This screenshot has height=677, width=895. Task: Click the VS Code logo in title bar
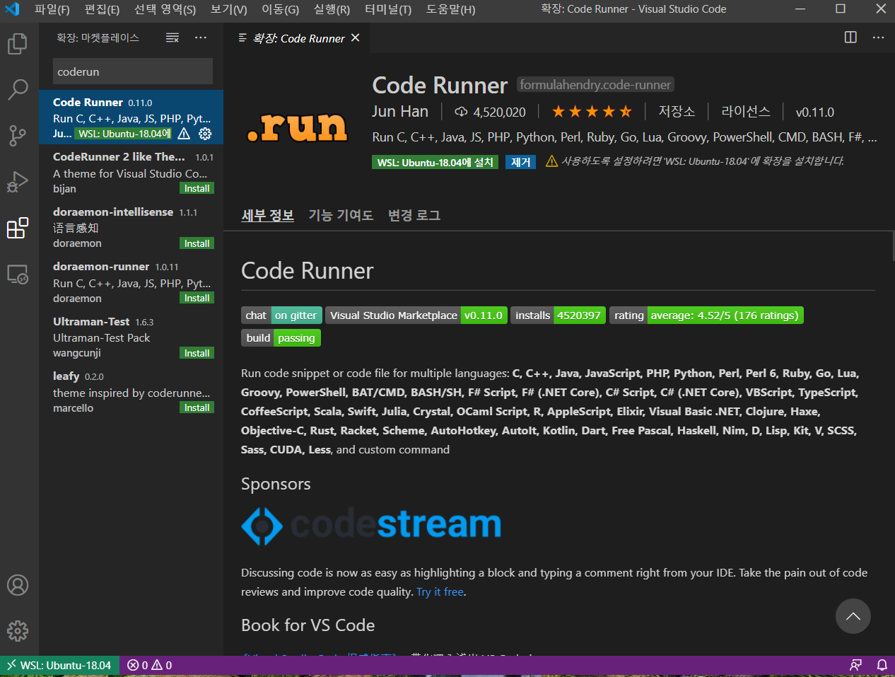click(12, 9)
